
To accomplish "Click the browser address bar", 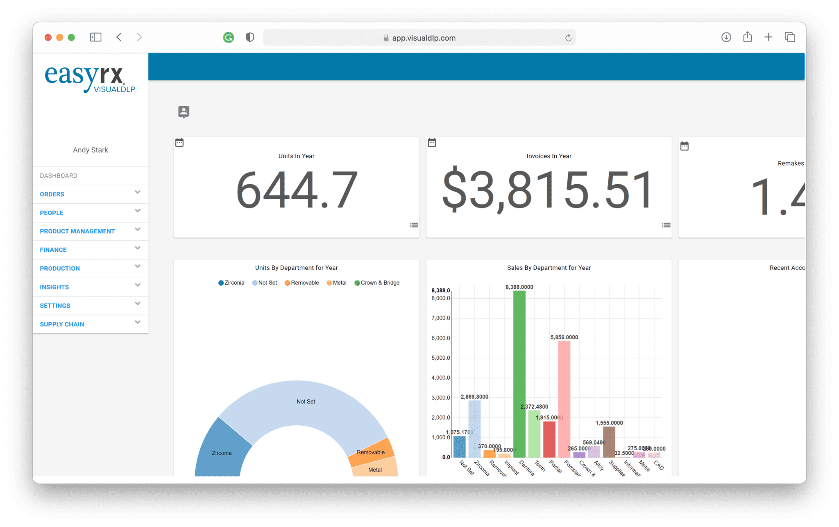I will coord(419,38).
